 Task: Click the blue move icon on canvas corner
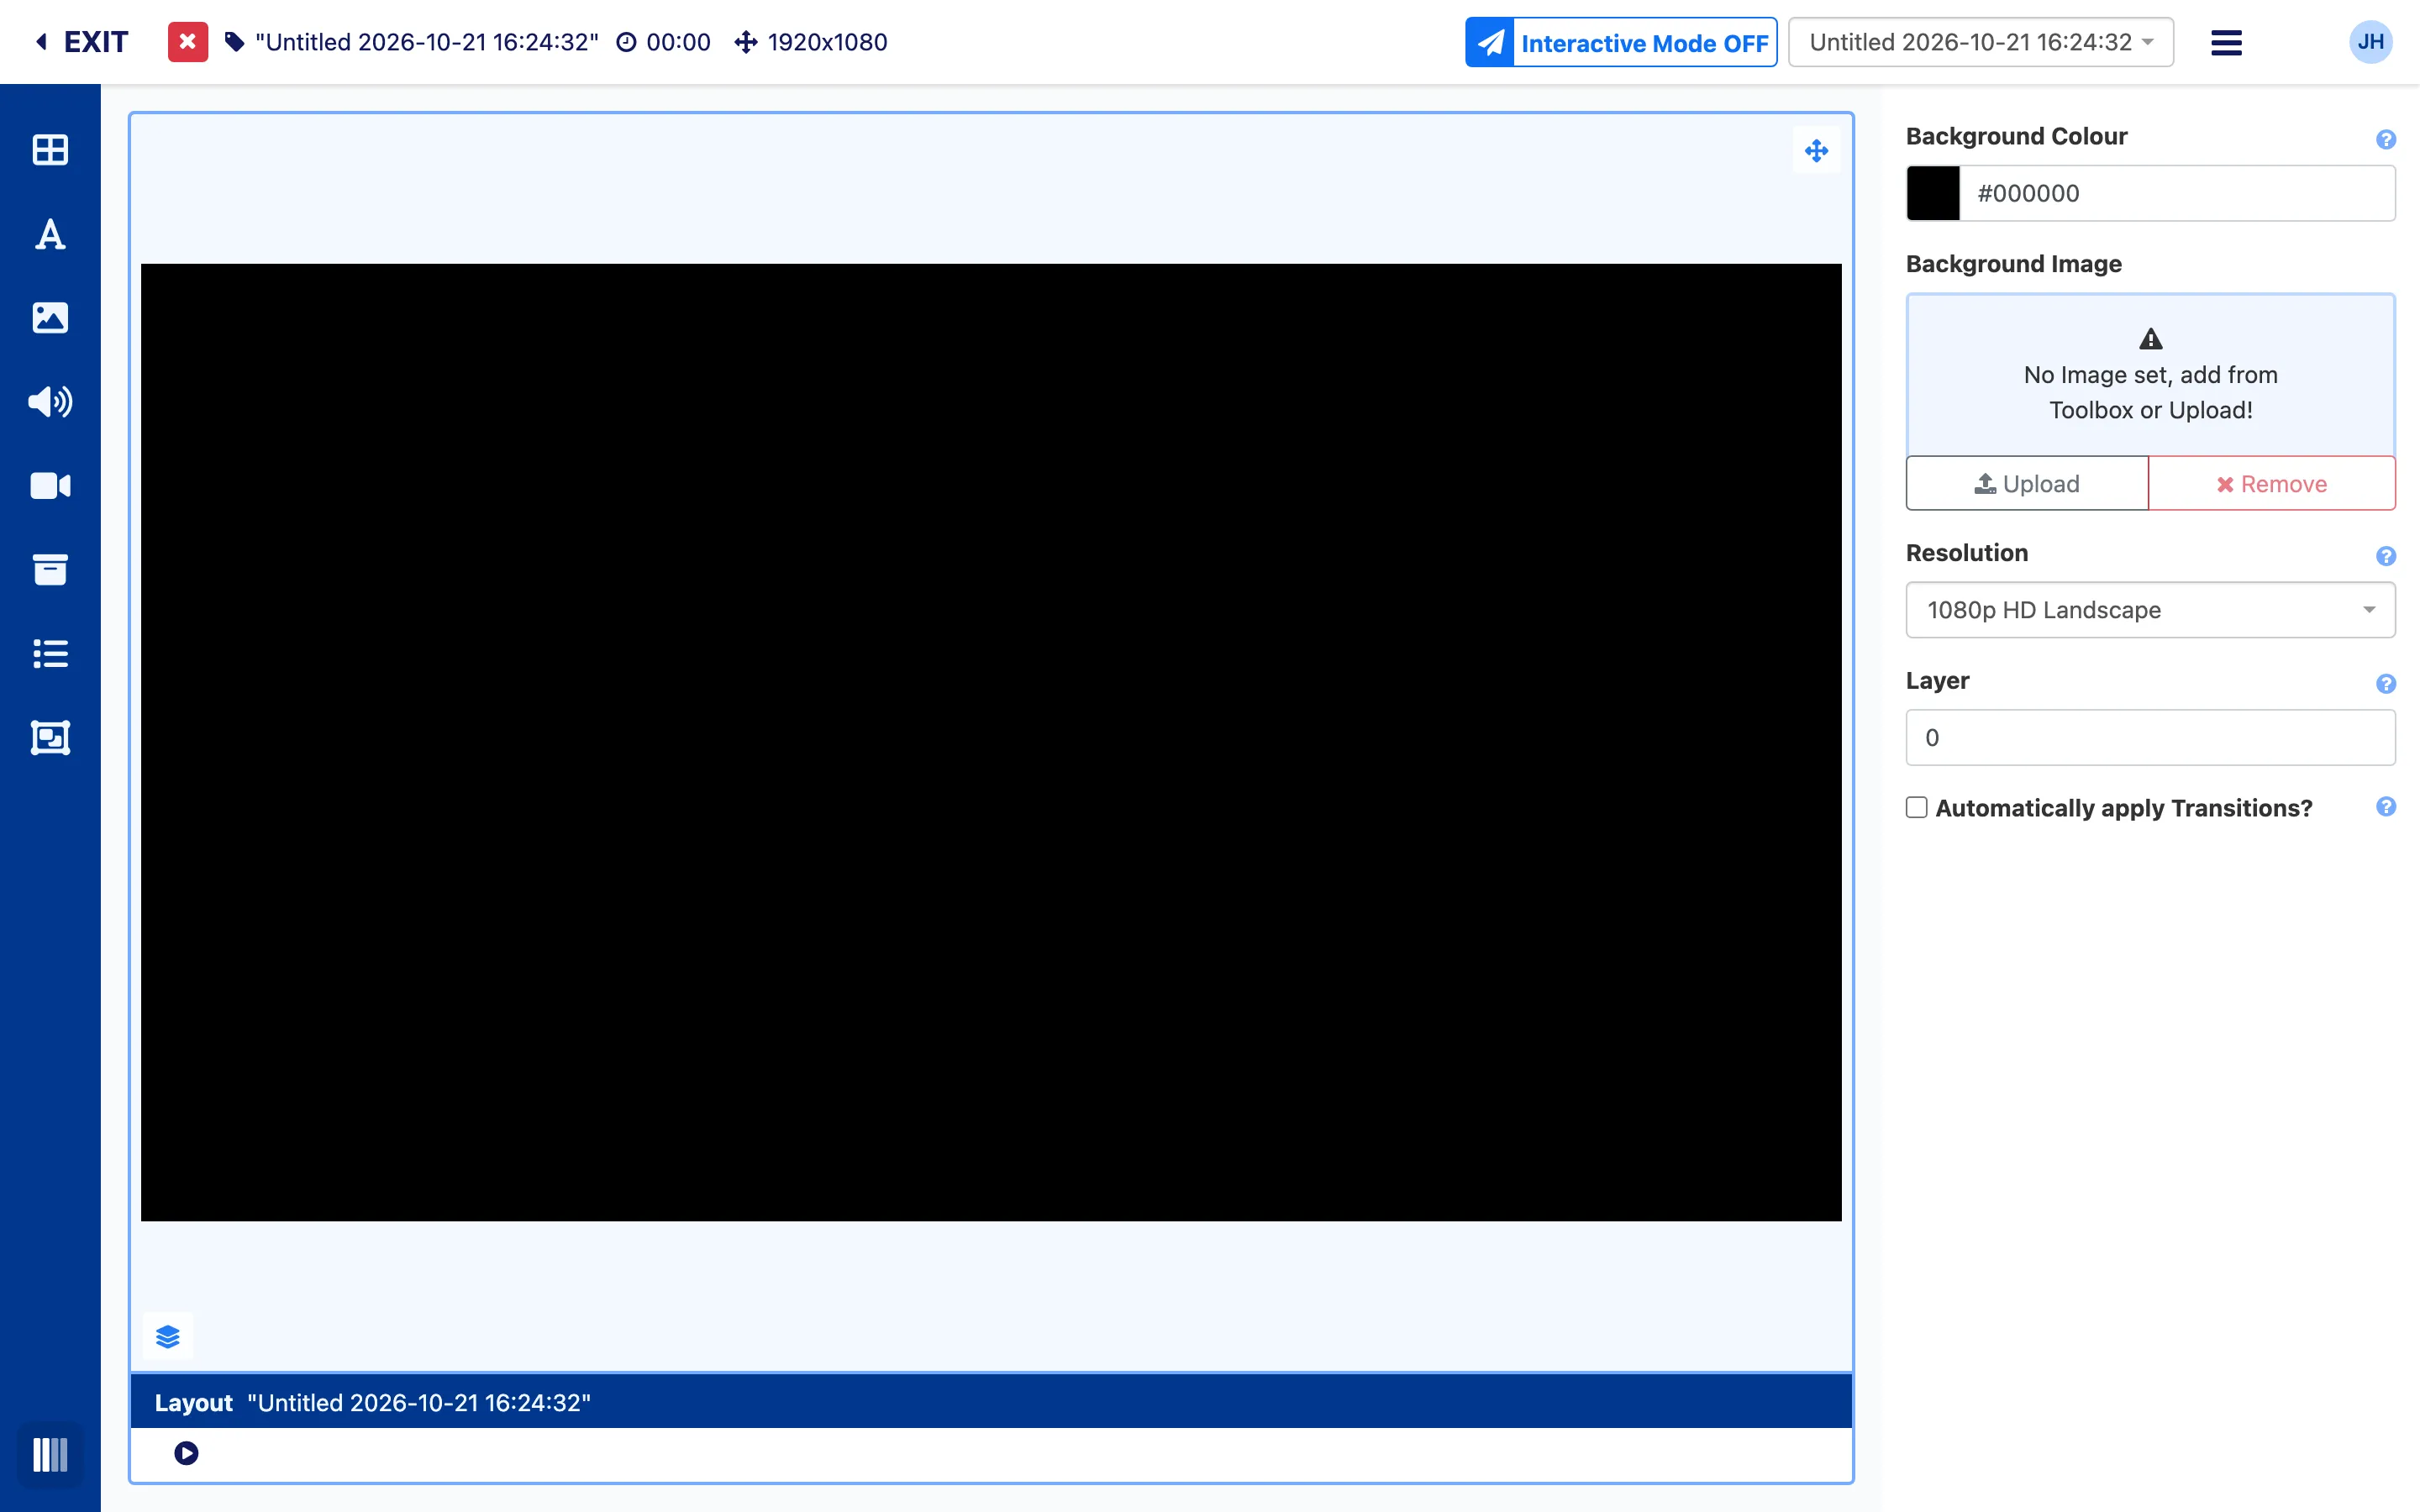[x=1816, y=151]
